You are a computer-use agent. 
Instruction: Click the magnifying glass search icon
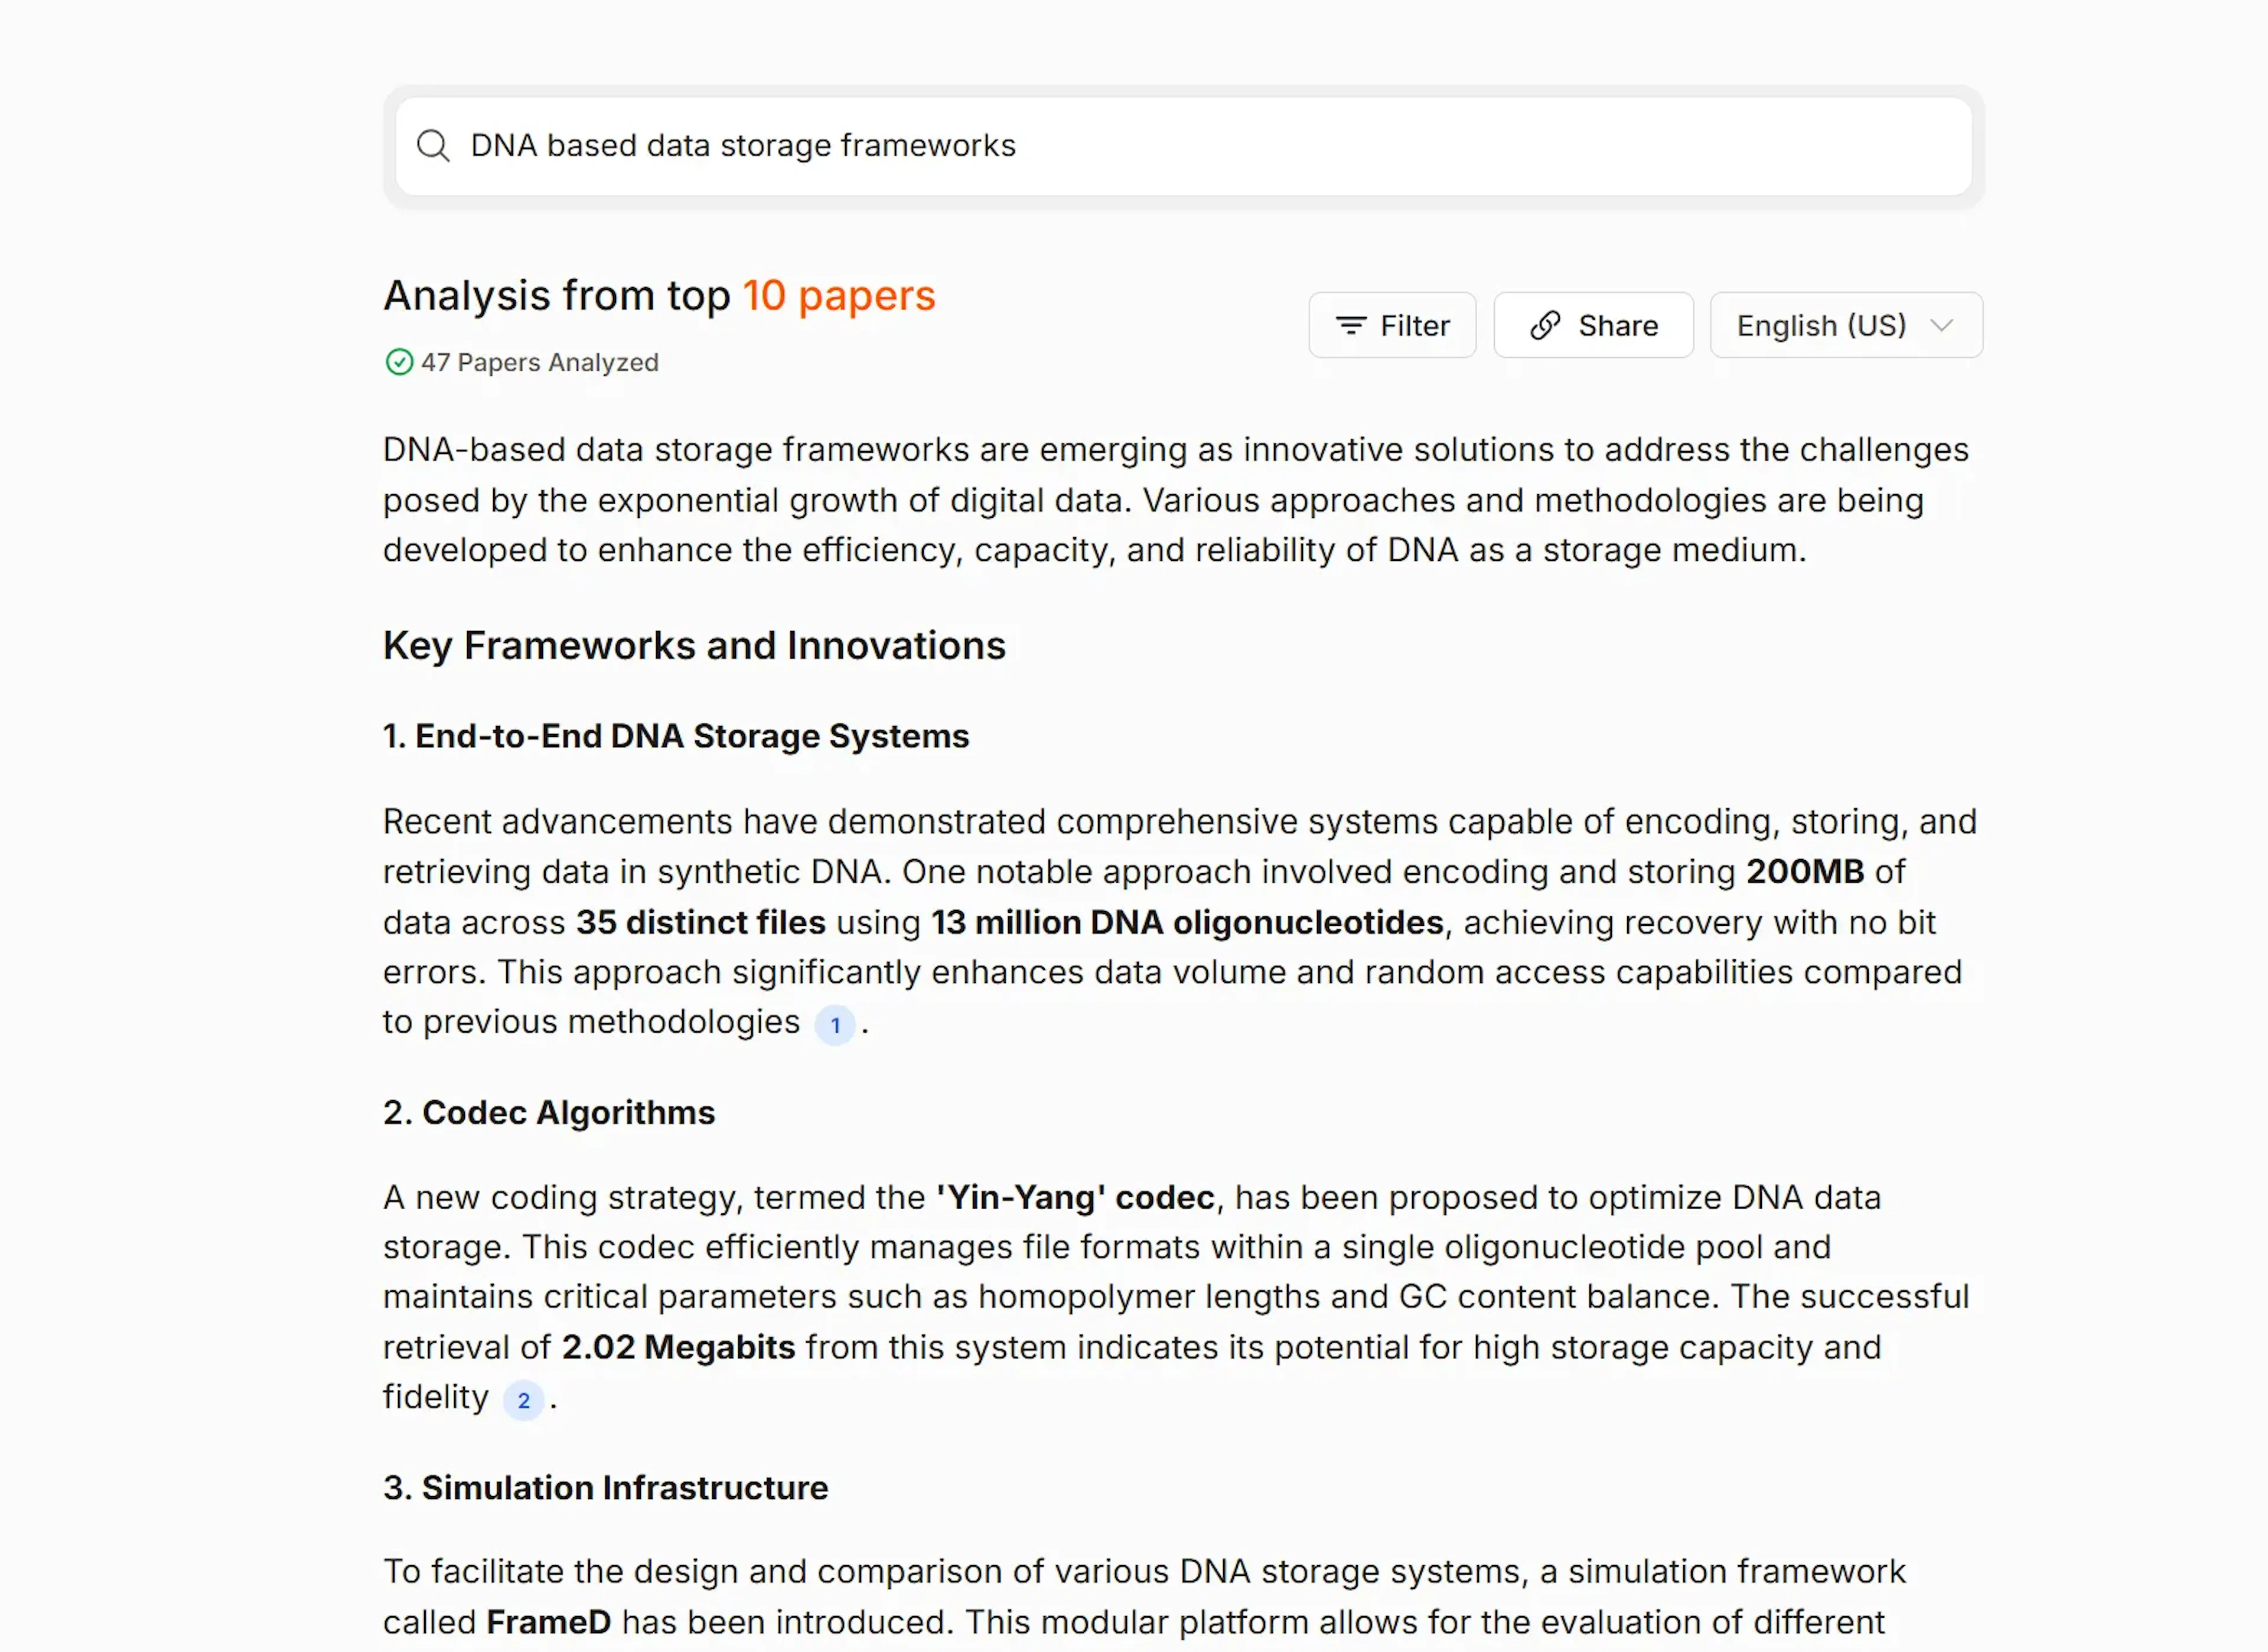click(432, 146)
